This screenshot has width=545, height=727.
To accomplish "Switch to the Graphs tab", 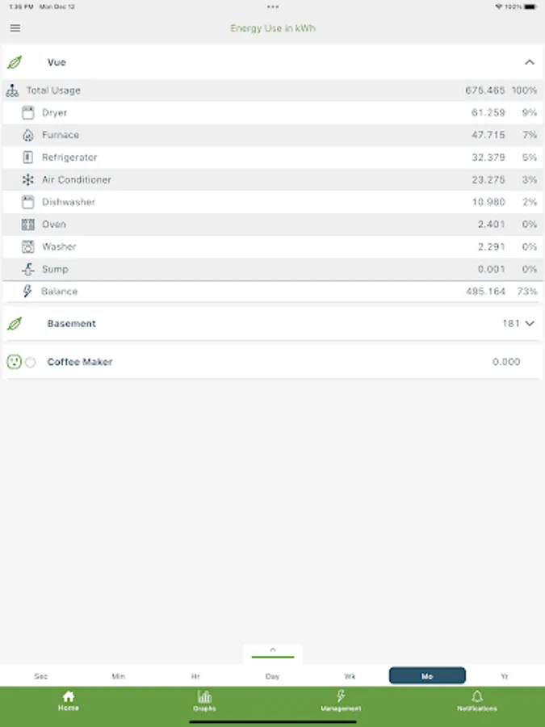I will [204, 700].
